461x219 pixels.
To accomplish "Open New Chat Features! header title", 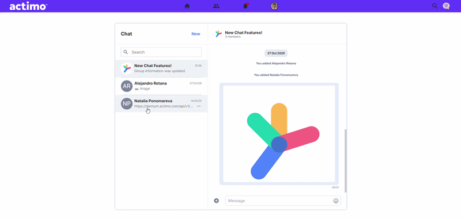I will (243, 33).
